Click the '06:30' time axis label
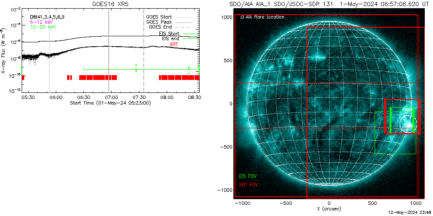Screen dimensions: 433x216 [x=84, y=98]
